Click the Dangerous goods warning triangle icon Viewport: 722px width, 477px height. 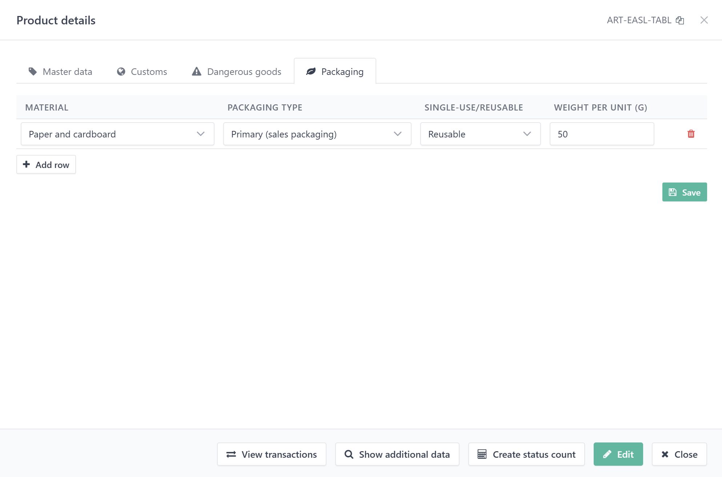(197, 71)
